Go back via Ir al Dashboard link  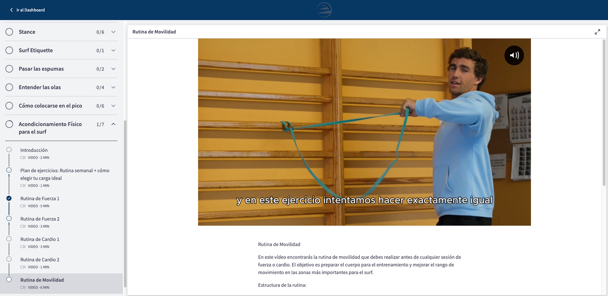pos(27,10)
